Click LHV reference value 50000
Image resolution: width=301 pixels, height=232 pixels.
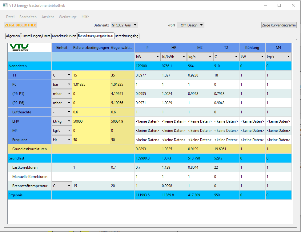91,121
